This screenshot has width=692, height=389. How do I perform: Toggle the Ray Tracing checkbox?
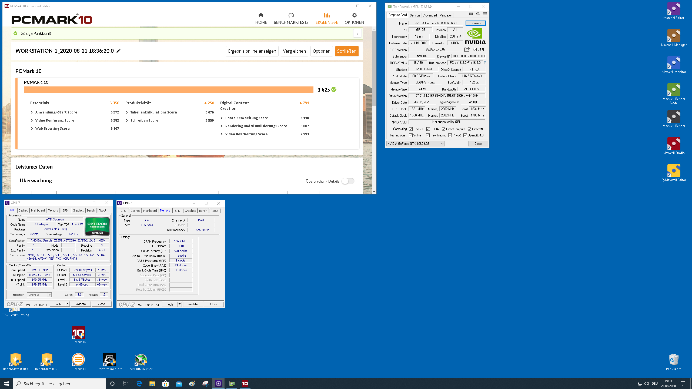coord(428,135)
